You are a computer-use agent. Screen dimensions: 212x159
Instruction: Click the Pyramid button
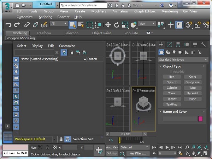tap(193, 93)
